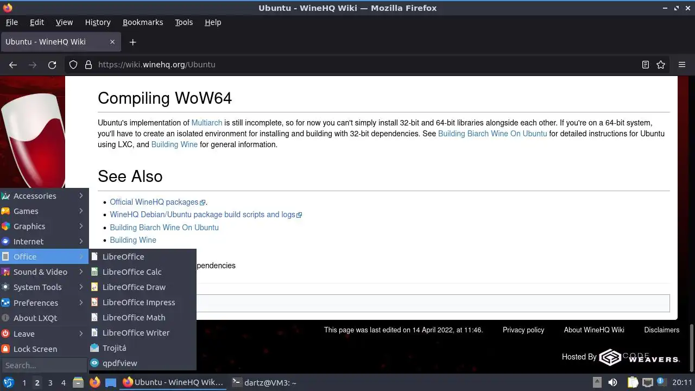Open the Firefox File menu

click(12, 22)
